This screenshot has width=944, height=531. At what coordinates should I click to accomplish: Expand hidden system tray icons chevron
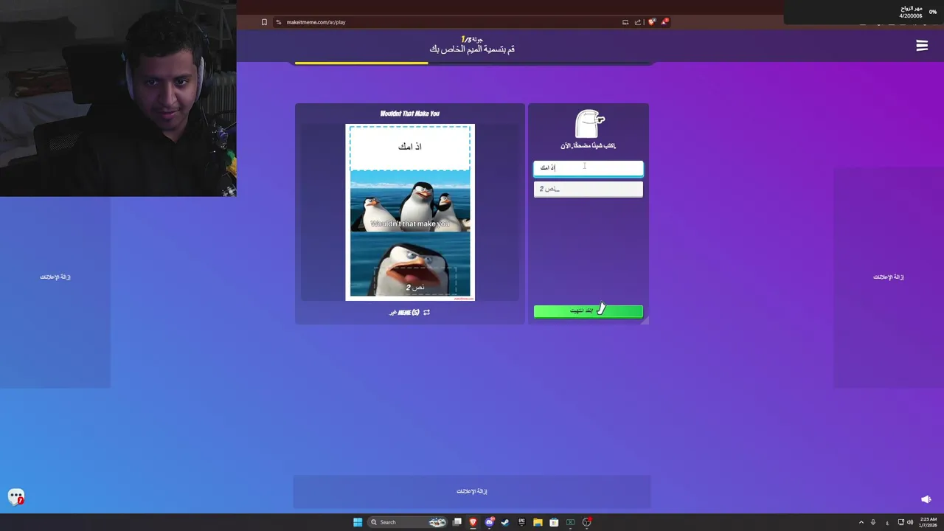tap(861, 522)
